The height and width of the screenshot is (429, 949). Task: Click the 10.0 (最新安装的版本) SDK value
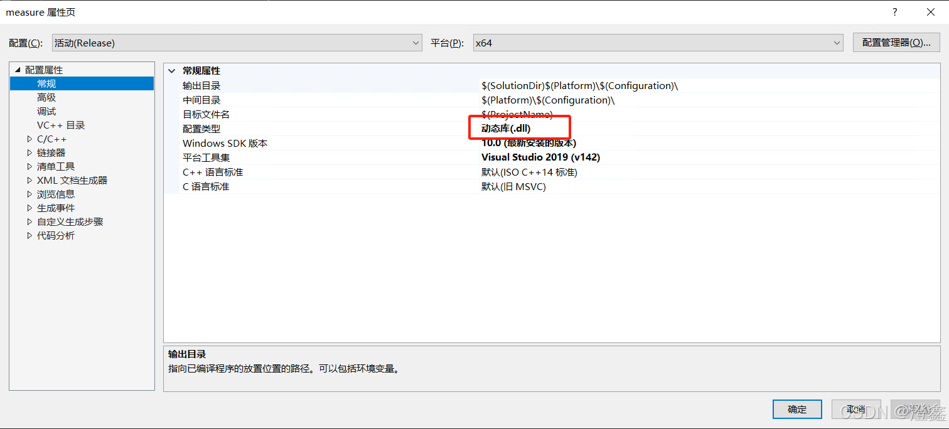(528, 143)
